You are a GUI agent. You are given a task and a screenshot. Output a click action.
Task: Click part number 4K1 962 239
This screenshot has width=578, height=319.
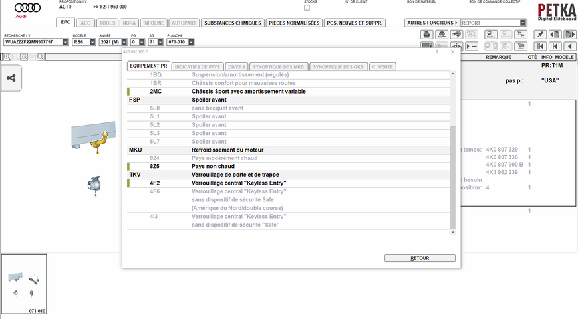[502, 172]
